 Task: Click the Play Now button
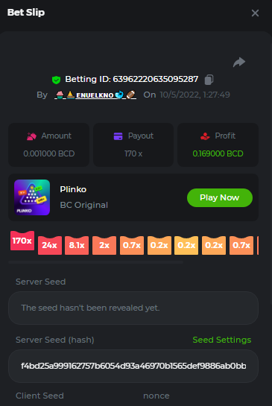point(220,197)
